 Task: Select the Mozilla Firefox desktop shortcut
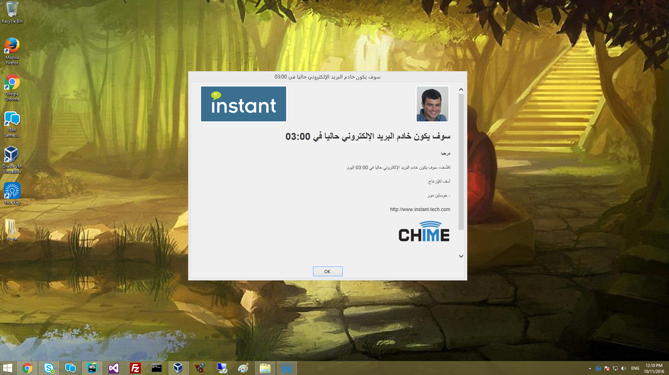tap(12, 51)
